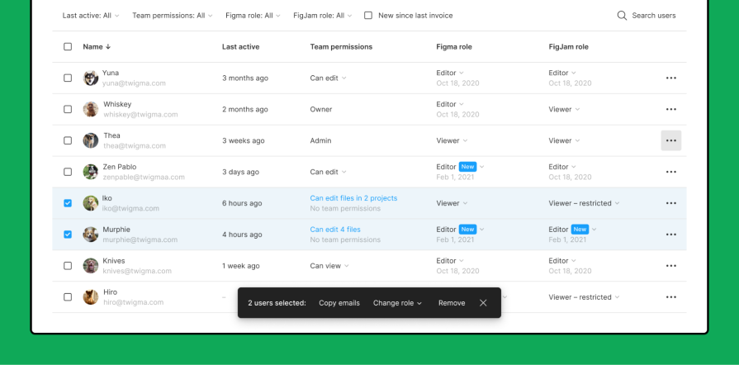
Task: Open more actions for Hiro
Action: pos(670,297)
